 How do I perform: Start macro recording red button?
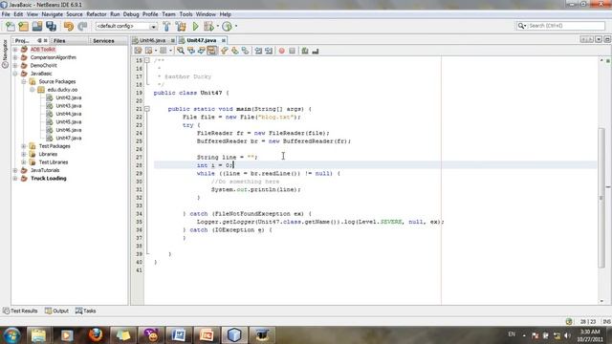pyautogui.click(x=281, y=51)
